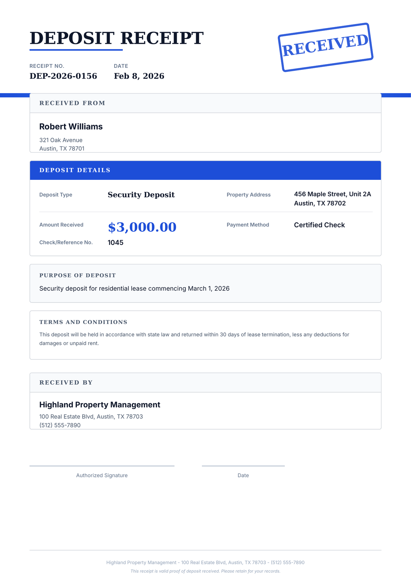Image resolution: width=411 pixels, height=581 pixels.
Task: Click the Date signature line
Action: 243,466
